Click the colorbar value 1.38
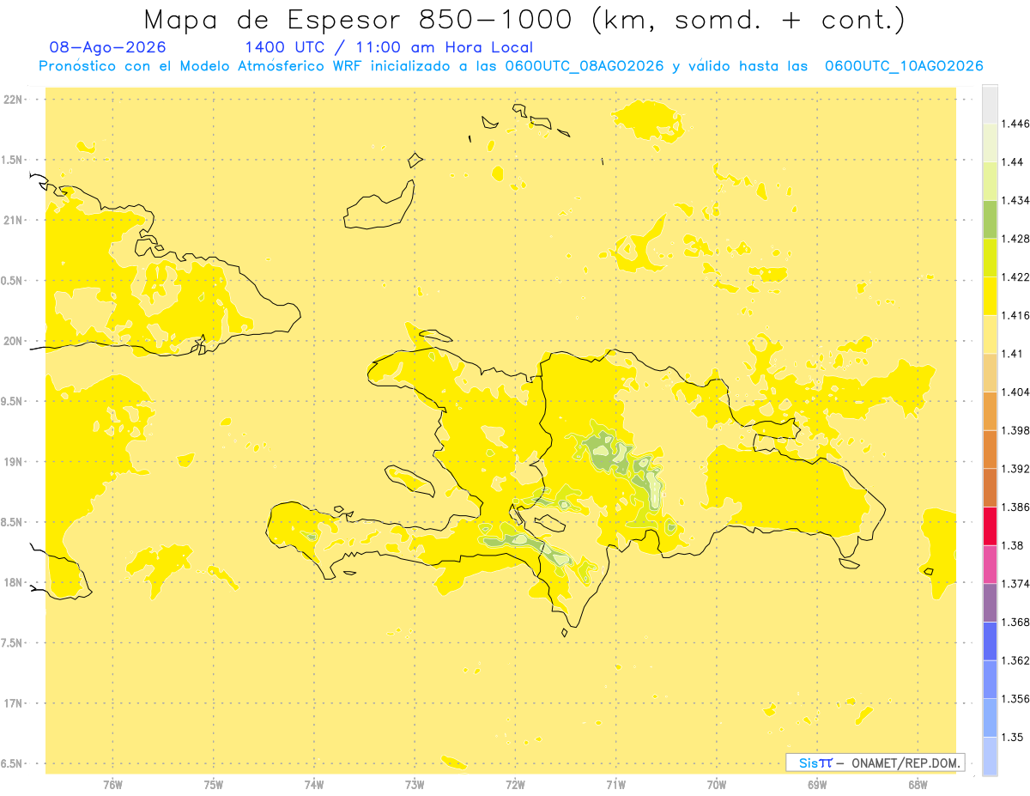 point(1012,545)
